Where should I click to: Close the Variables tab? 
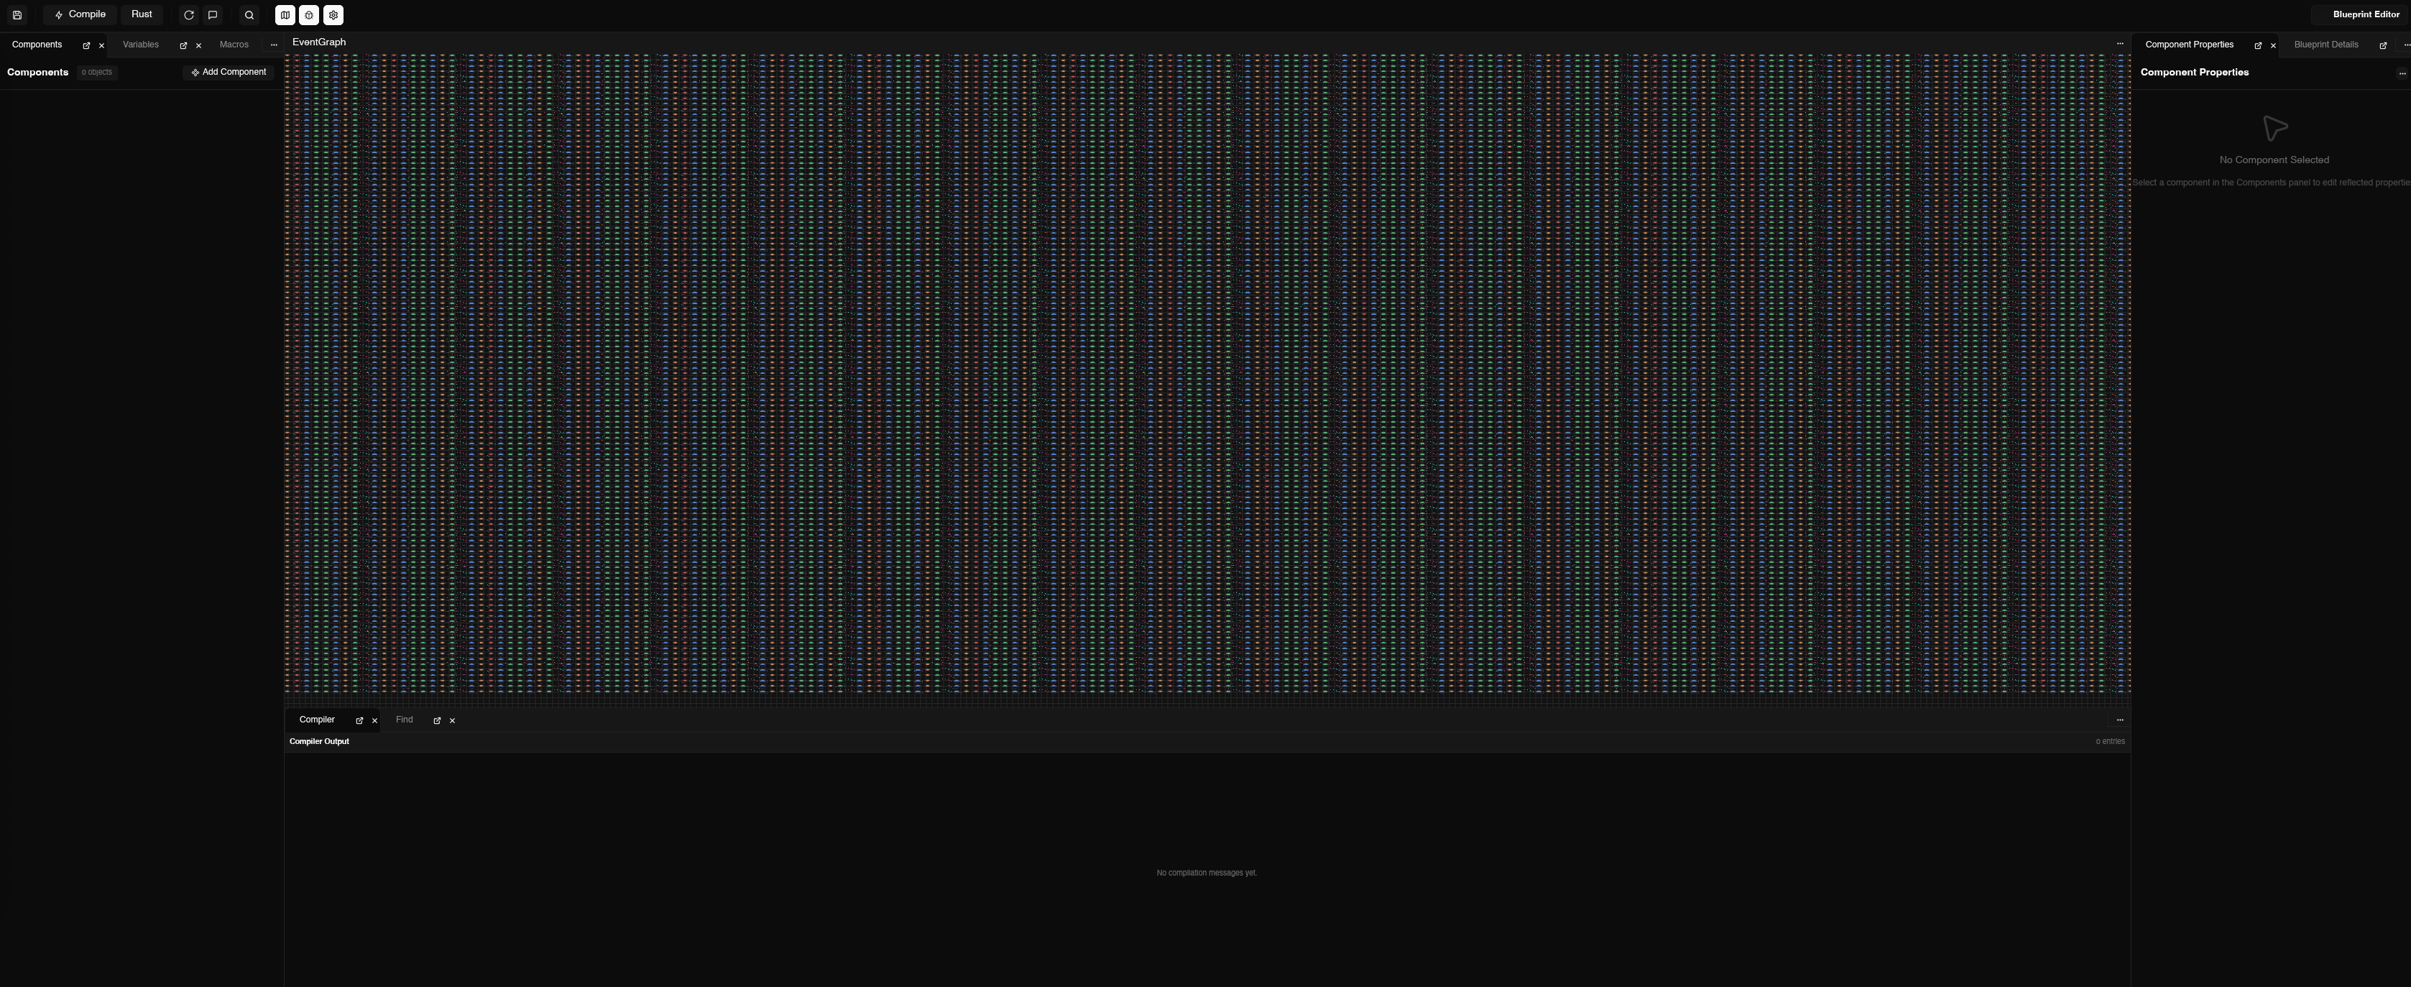click(x=198, y=46)
